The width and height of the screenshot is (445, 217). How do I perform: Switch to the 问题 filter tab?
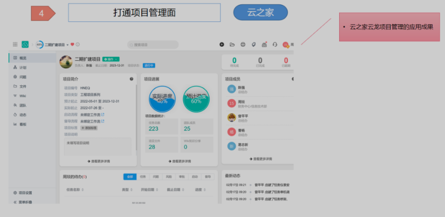156,177
